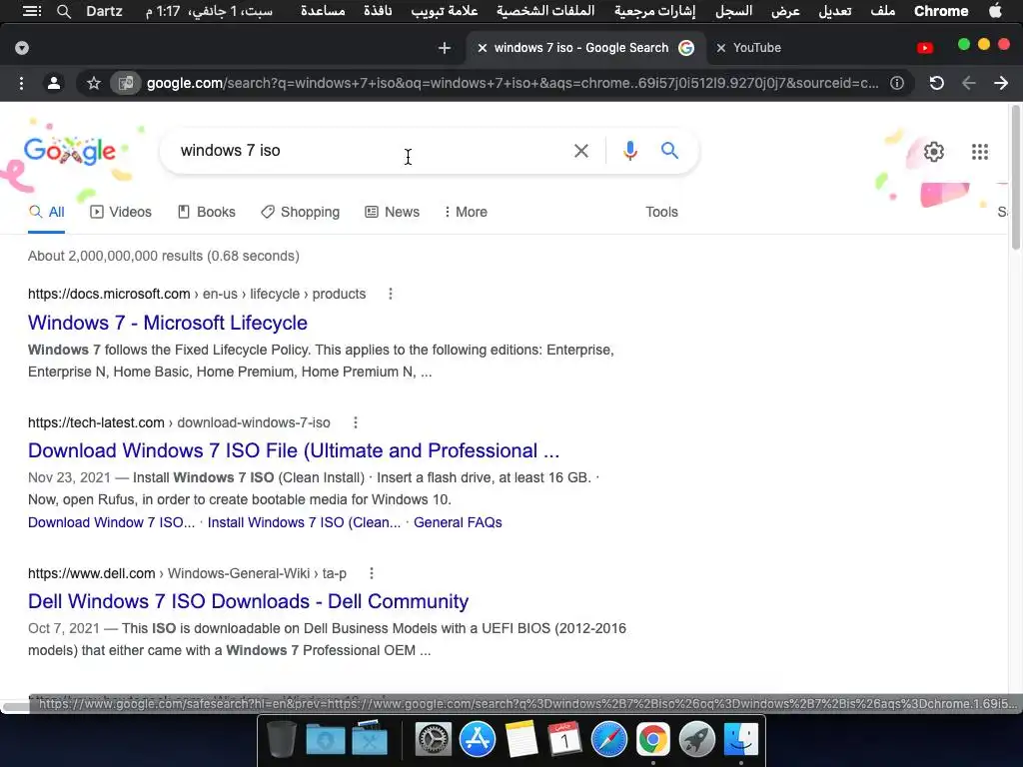Open Trash from the Dock

click(x=282, y=740)
